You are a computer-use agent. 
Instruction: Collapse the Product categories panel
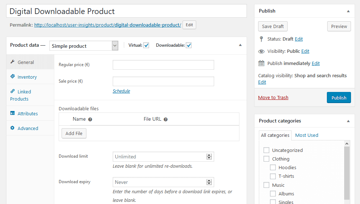tap(348, 121)
